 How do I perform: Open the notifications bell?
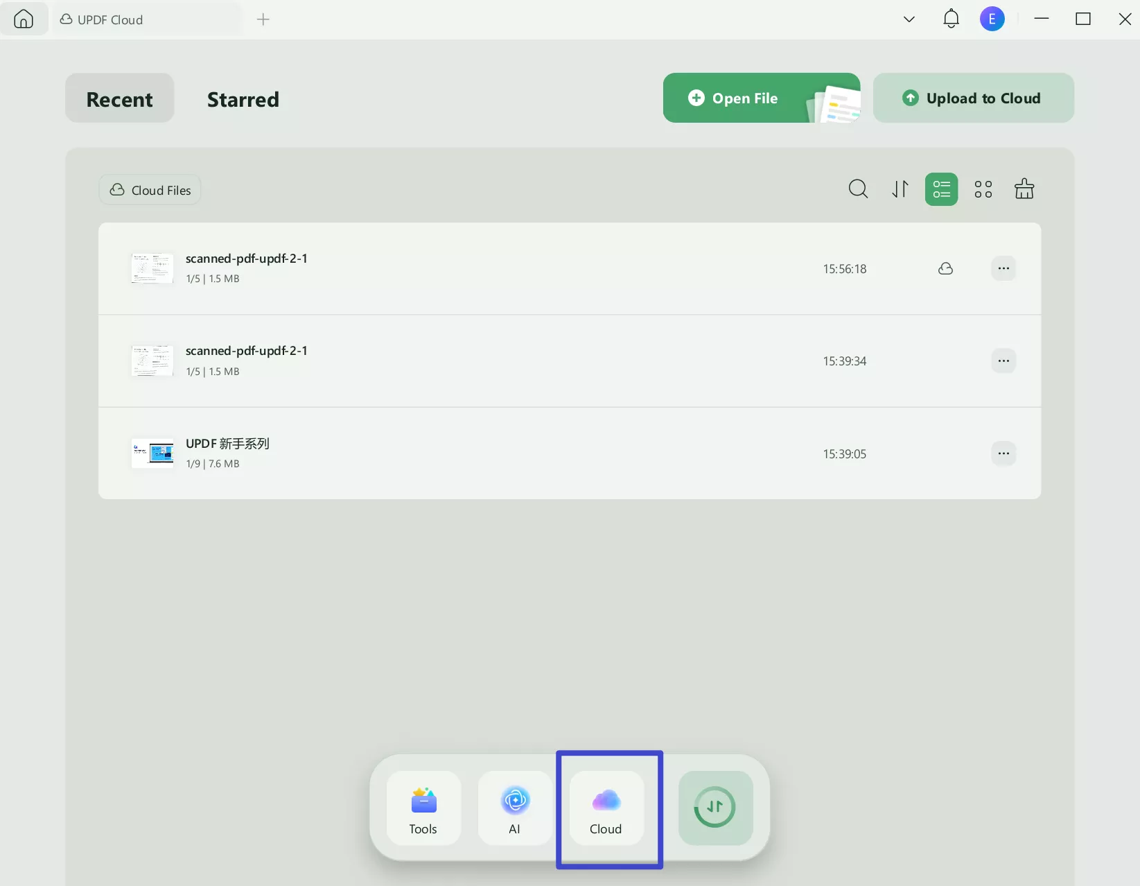(x=951, y=19)
